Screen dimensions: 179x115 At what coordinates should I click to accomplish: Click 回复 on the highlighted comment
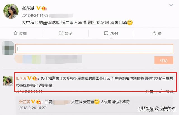tap(149, 91)
